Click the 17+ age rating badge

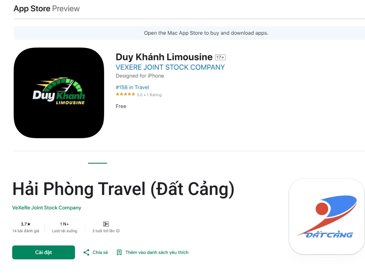tap(220, 57)
